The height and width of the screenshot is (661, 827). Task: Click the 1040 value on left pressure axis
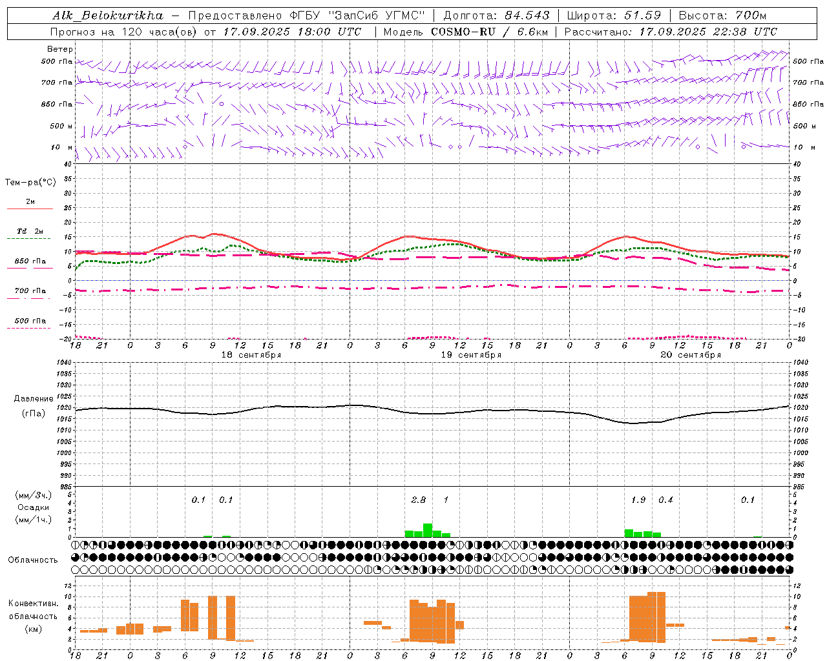click(65, 363)
